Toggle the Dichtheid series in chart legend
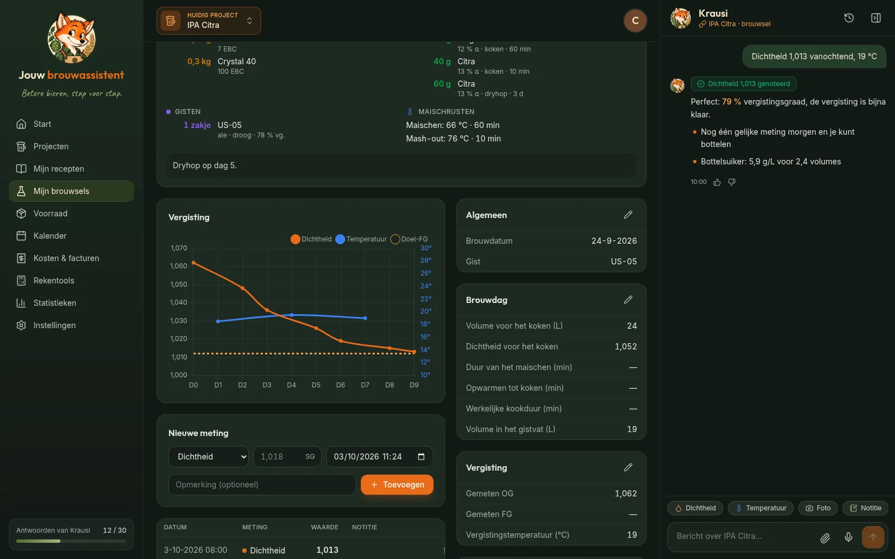Screen dimensions: 895x559 (x=311, y=239)
